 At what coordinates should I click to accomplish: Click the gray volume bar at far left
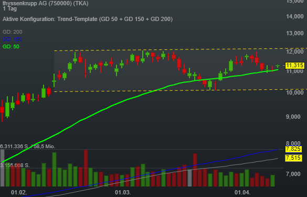[2, 168]
